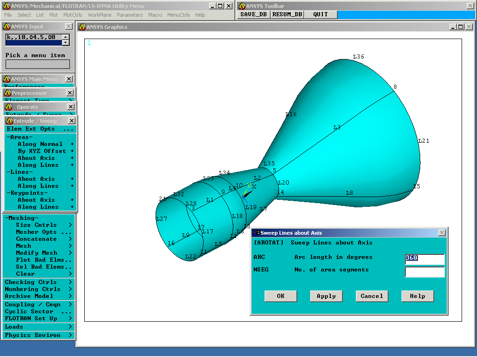Expand Physics Environ submenu
Viewport: 477px width, 357px height.
point(39,335)
